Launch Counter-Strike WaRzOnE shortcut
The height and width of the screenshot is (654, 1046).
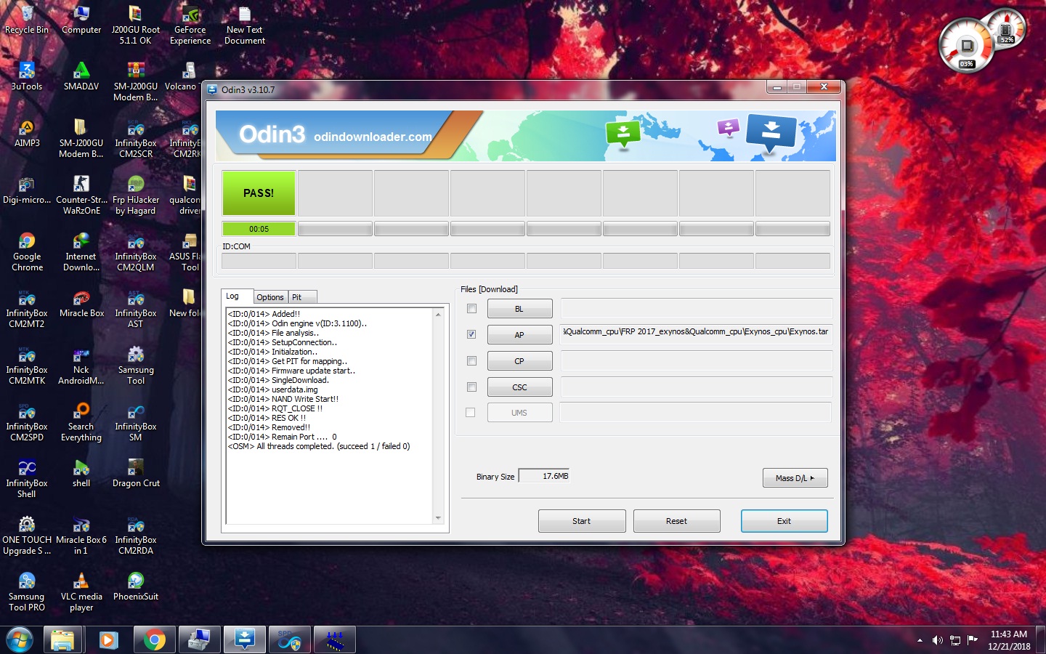coord(81,195)
